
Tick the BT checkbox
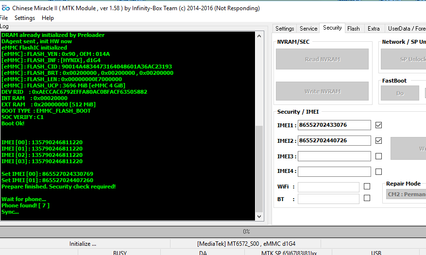pos(367,198)
